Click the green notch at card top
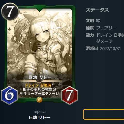This screenshot has width=124, height=124. (x=39, y=8)
